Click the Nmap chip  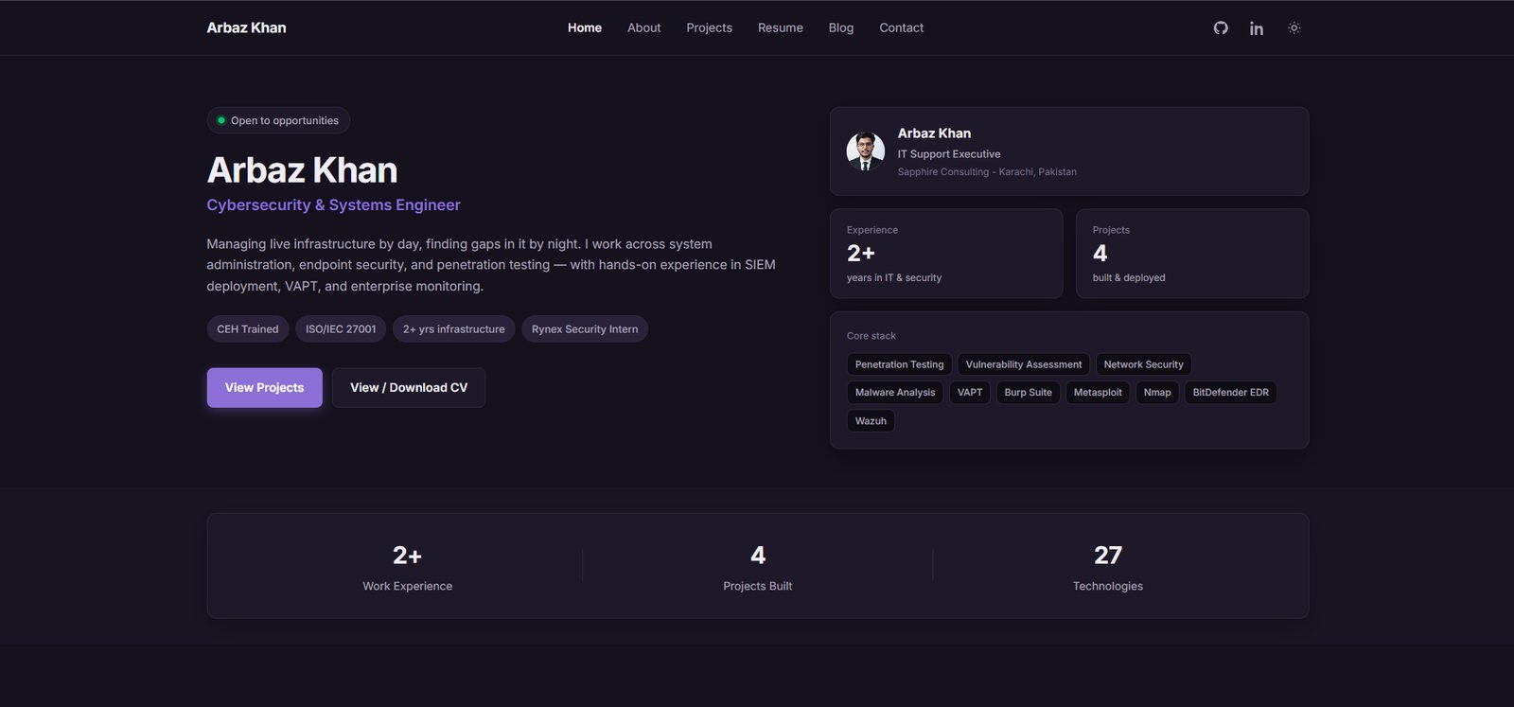click(x=1157, y=392)
